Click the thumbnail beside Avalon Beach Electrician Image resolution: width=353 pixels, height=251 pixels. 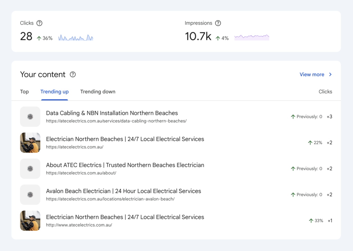pos(30,194)
